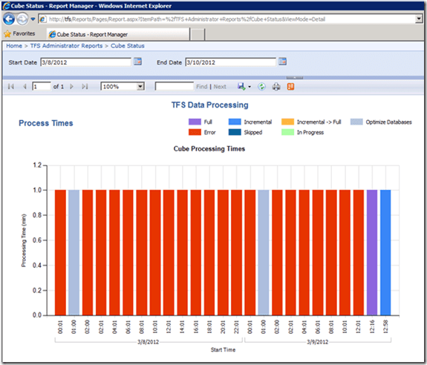Click the browser Forward arrow button
Viewport: 427px width, 365px height.
pos(22,19)
